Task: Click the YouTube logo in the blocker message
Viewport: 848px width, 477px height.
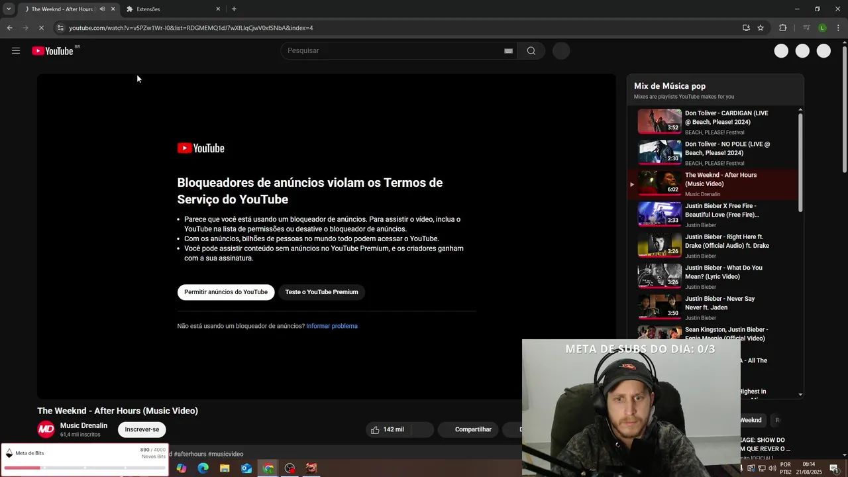Action: tap(201, 148)
